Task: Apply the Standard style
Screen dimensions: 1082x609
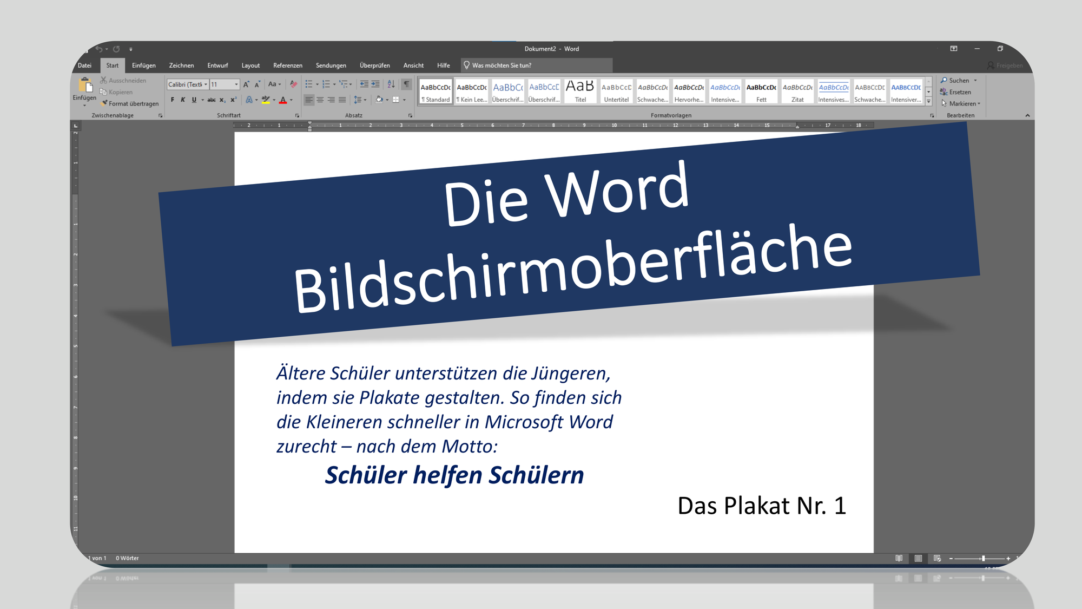Action: coord(436,91)
